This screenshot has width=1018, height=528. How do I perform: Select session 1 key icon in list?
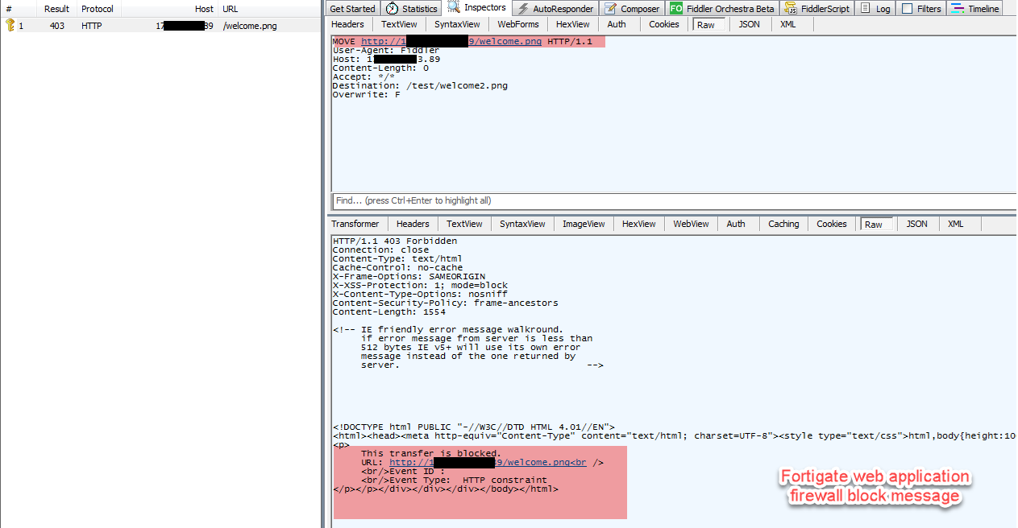pos(10,26)
